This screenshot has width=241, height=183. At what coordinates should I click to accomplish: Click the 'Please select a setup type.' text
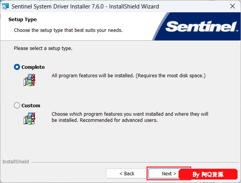click(43, 48)
